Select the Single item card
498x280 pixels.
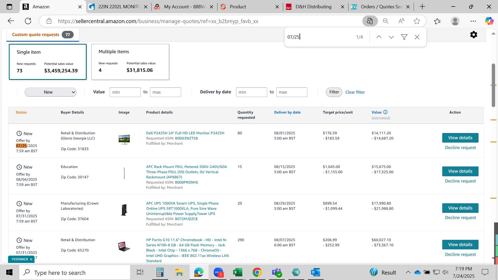[48, 62]
